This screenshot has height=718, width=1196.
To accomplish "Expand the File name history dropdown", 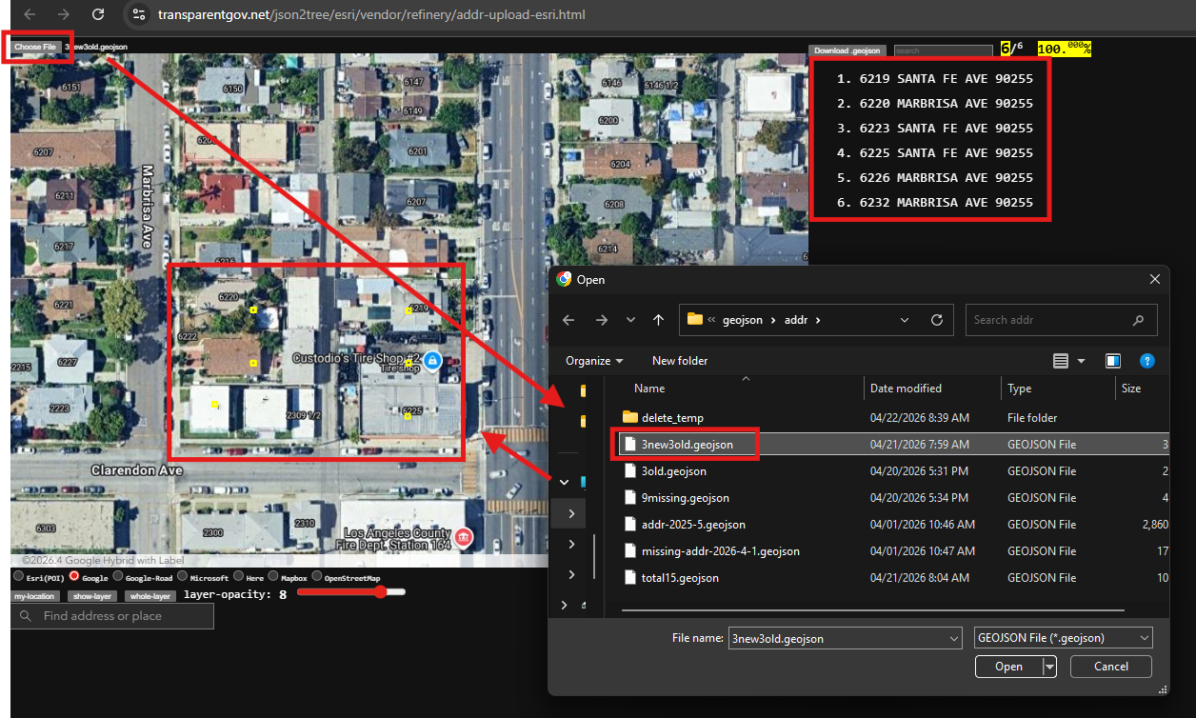I will (x=954, y=638).
